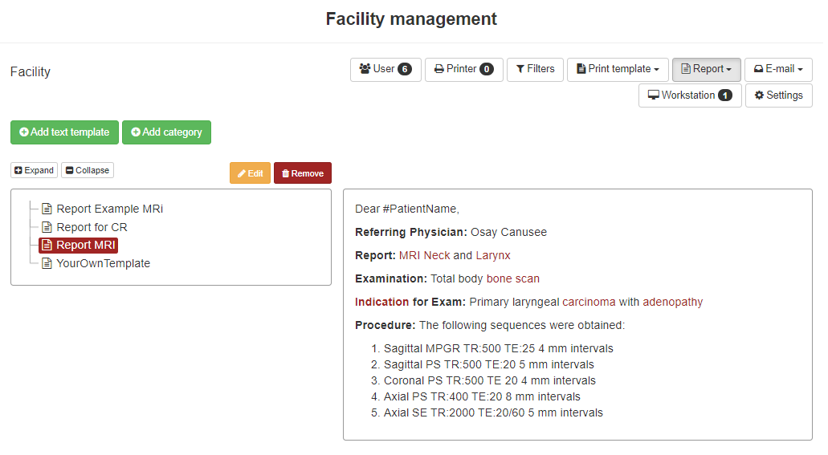Viewport: 828px width, 455px height.
Task: Click the monitor icon on Workstation
Action: tap(654, 95)
